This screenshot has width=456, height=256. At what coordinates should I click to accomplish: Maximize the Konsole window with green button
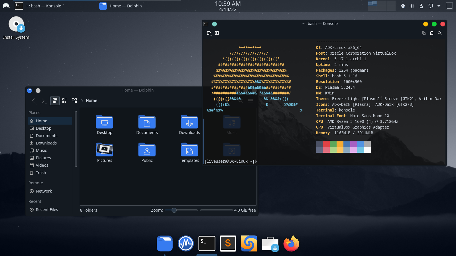click(434, 24)
